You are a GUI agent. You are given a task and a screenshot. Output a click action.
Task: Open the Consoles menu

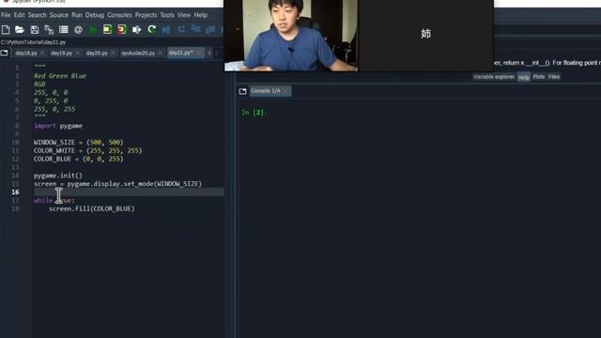119,15
